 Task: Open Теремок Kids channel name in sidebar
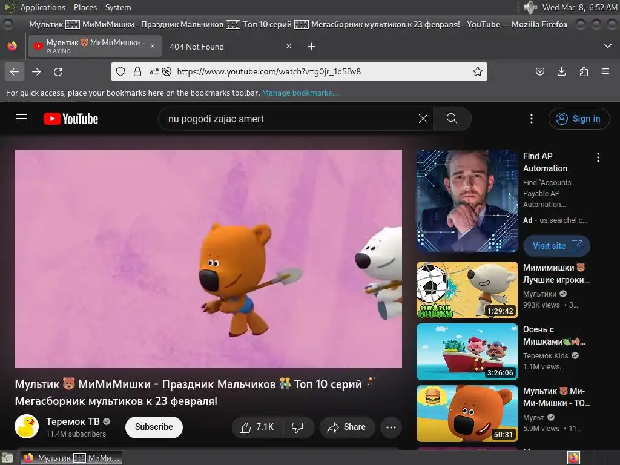click(x=546, y=356)
